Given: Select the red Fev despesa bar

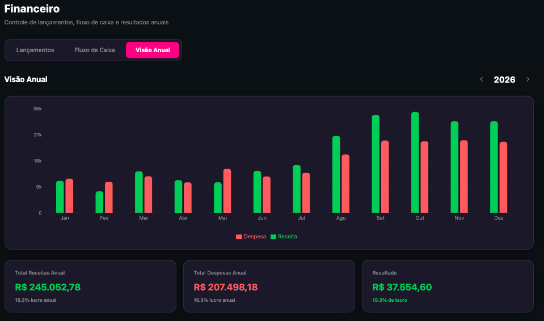Looking at the screenshot, I should pos(109,197).
